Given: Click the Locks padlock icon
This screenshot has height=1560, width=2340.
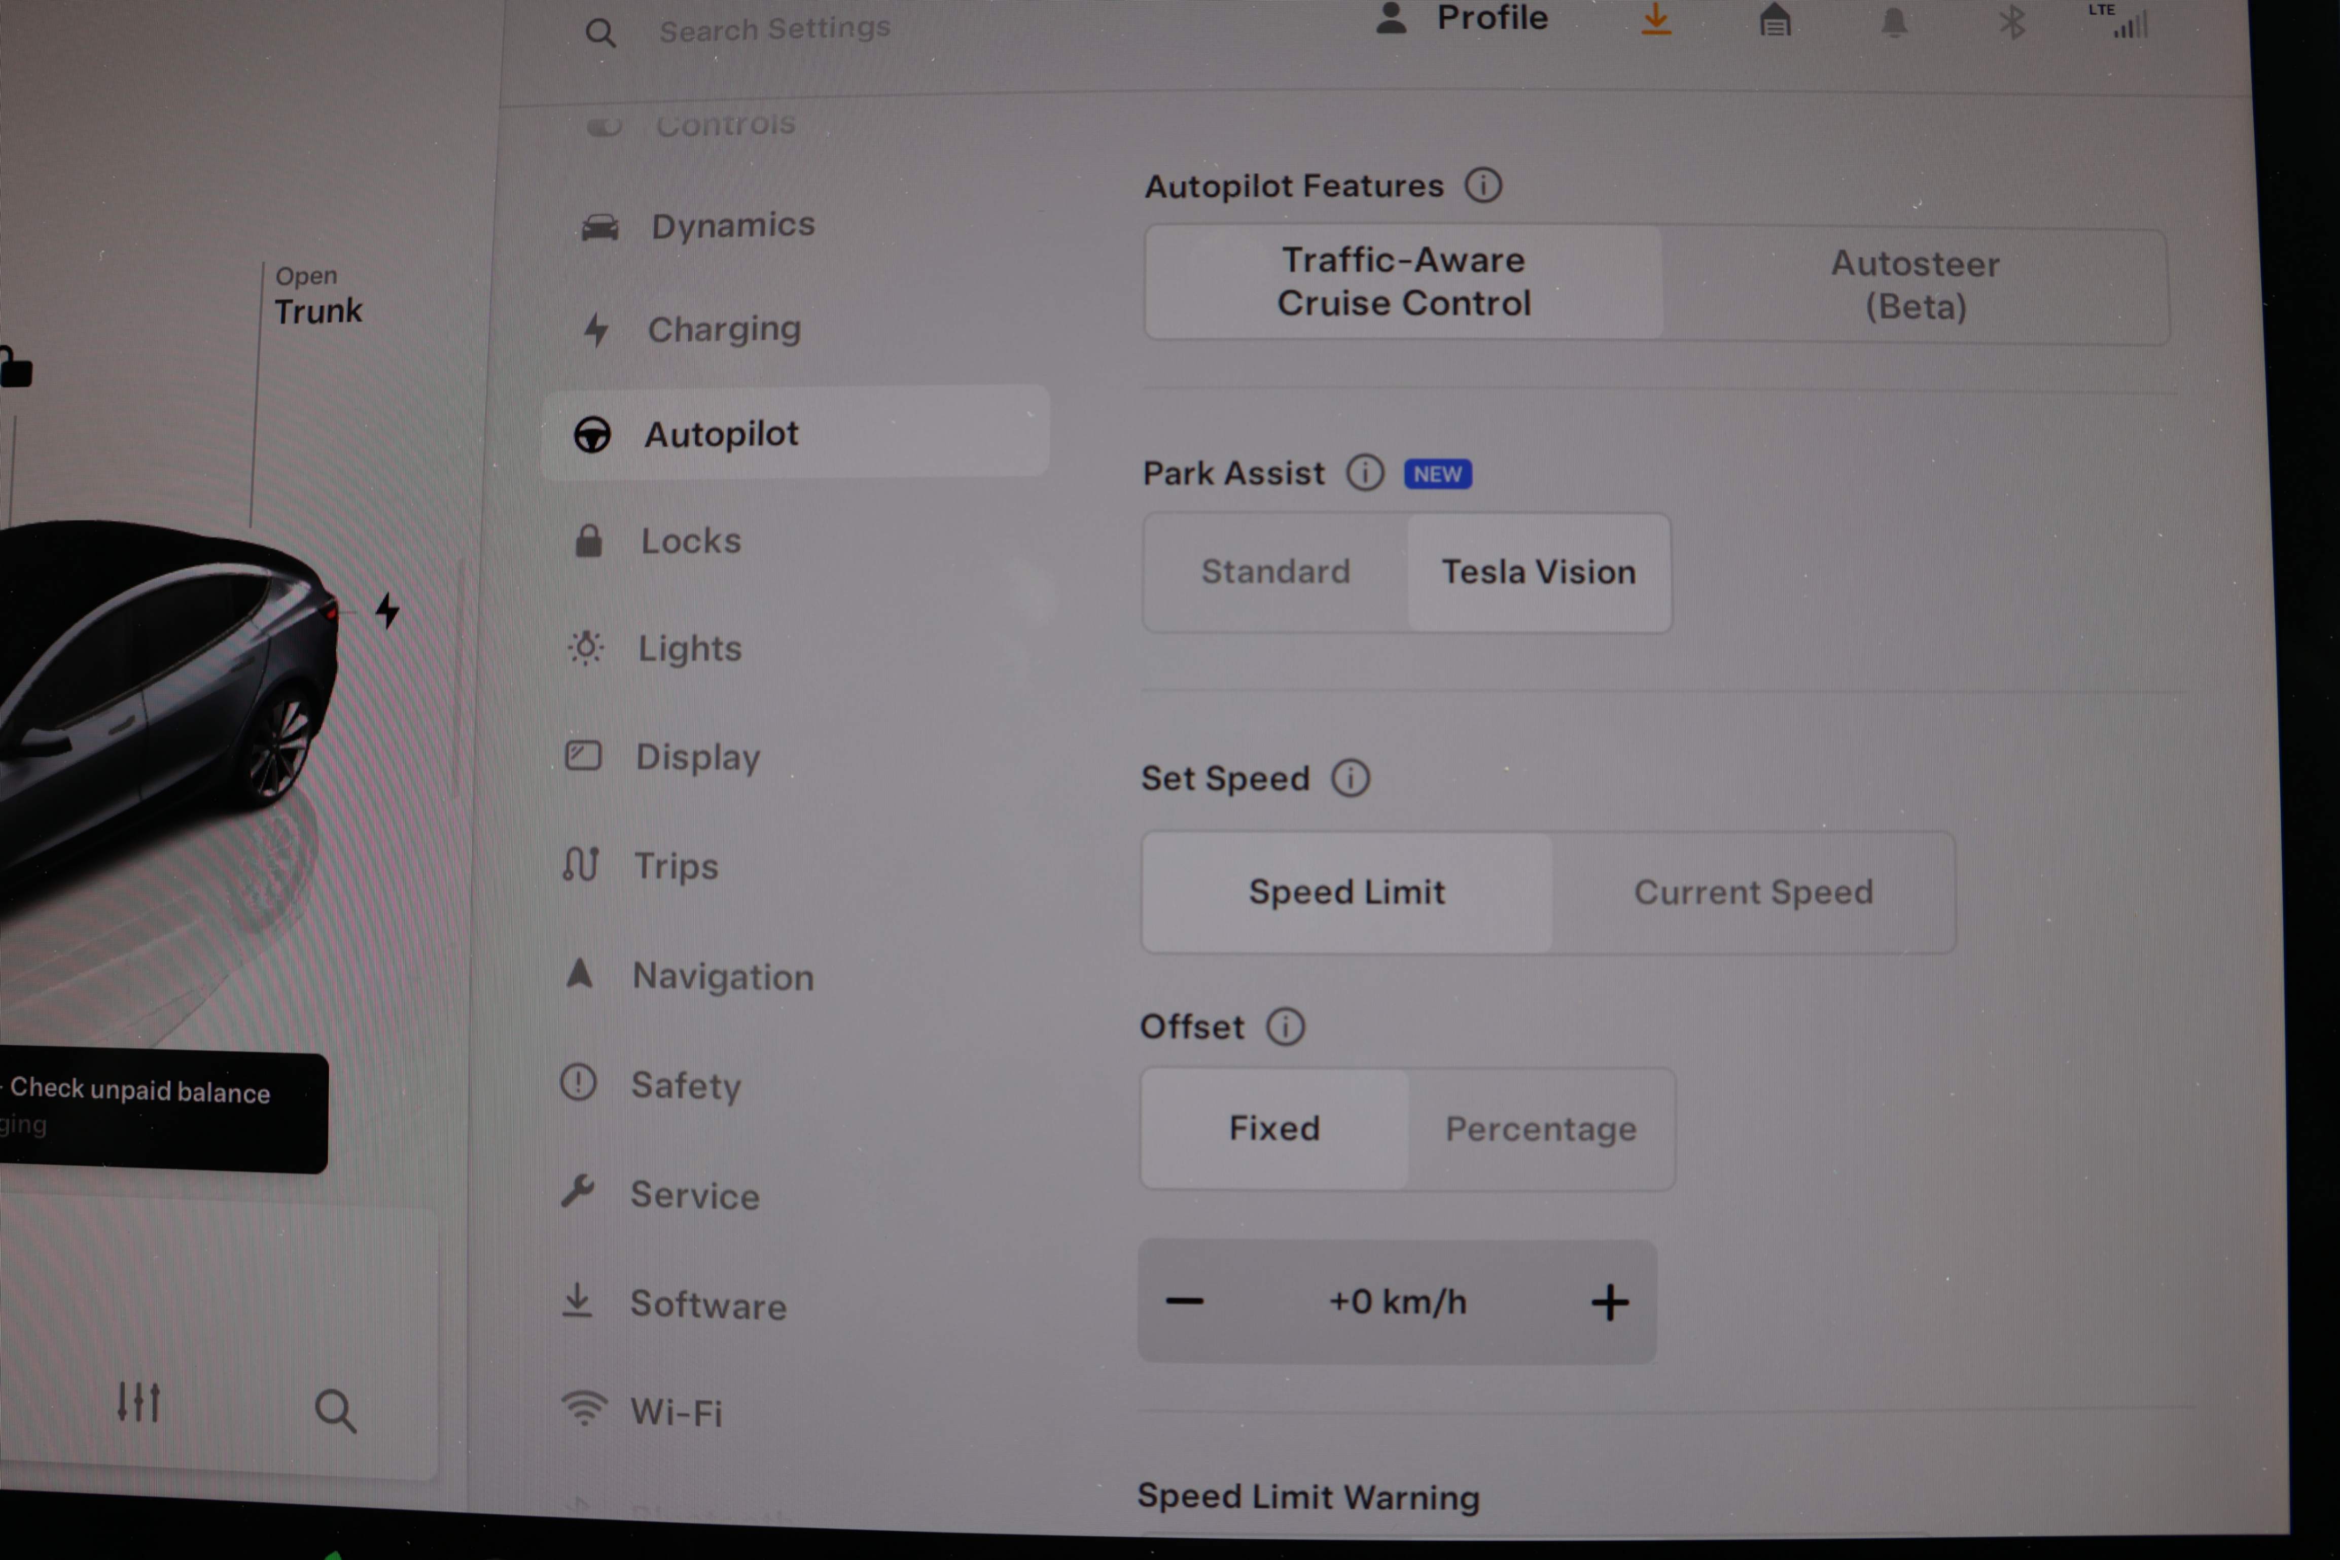Looking at the screenshot, I should pos(589,540).
